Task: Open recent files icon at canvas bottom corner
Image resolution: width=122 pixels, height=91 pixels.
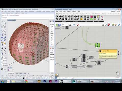Action: click(57, 75)
